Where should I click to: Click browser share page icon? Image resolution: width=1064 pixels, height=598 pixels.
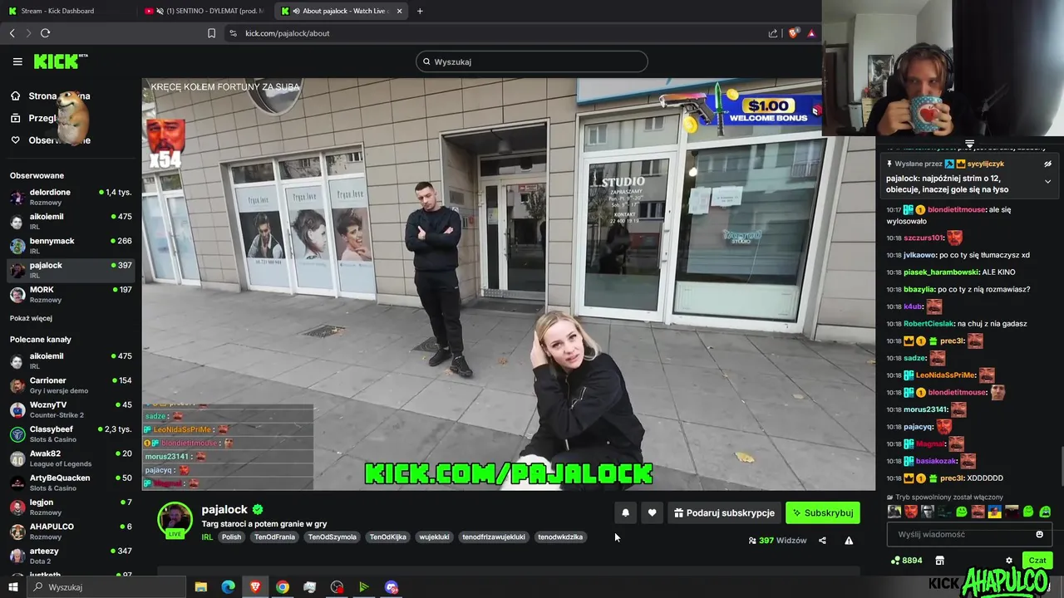pyautogui.click(x=773, y=33)
